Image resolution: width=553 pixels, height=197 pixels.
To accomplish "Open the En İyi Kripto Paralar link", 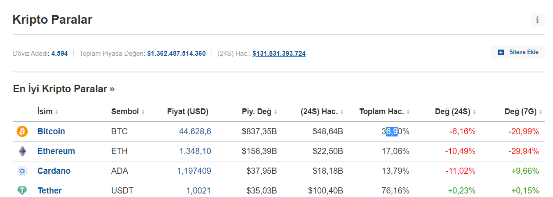I will [x=64, y=89].
